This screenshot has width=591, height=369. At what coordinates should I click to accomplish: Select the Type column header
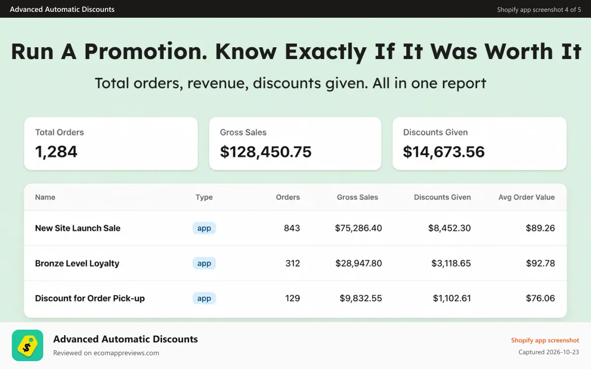pyautogui.click(x=204, y=197)
